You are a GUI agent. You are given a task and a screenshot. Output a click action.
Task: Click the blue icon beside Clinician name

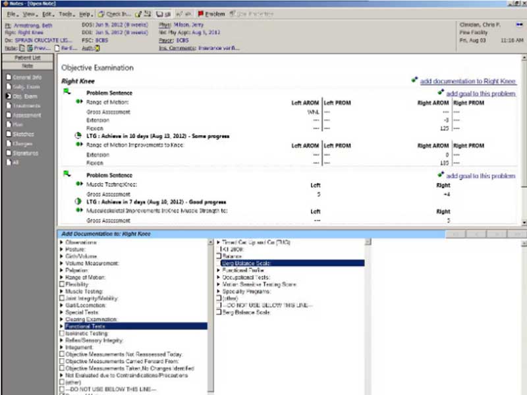coord(519,24)
